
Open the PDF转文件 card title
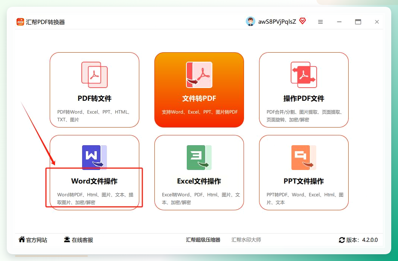pyautogui.click(x=95, y=98)
